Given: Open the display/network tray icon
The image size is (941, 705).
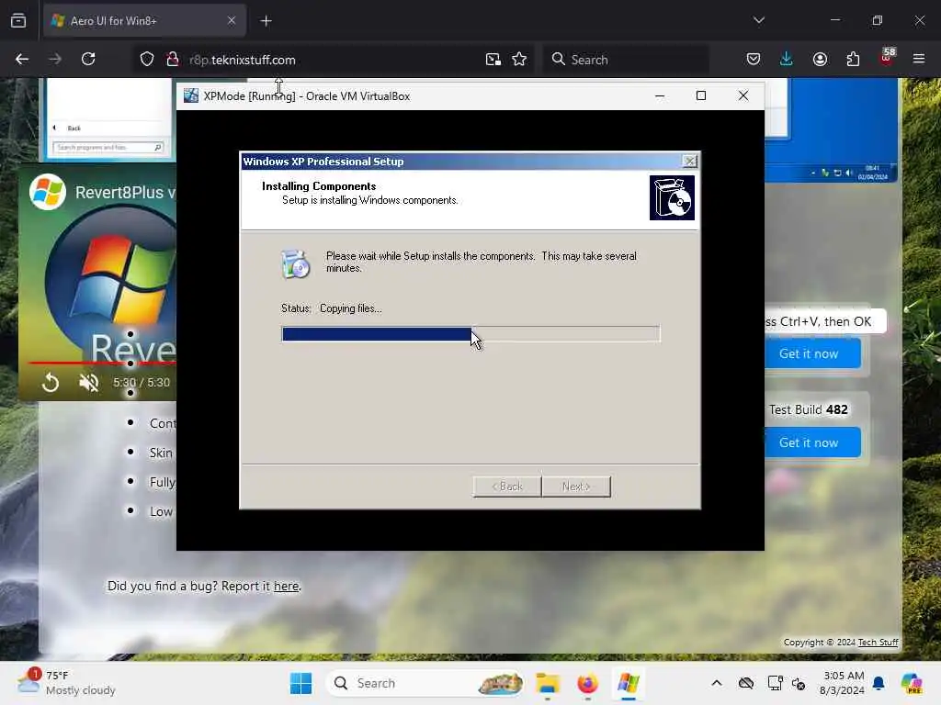Looking at the screenshot, I should (775, 683).
